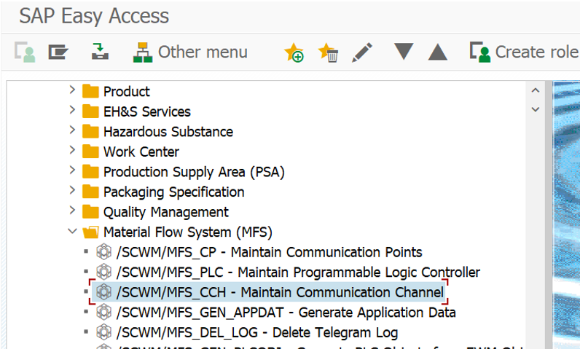
Task: Expand the Quality Management chevron
Action: [72, 210]
